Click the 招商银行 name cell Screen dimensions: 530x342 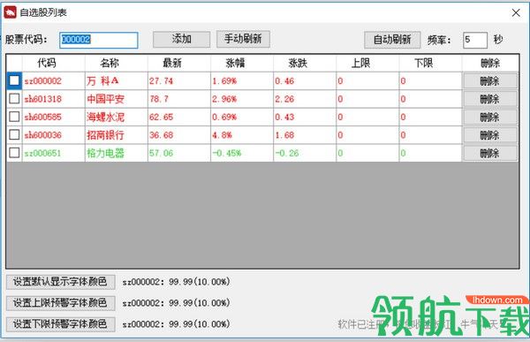(x=117, y=134)
